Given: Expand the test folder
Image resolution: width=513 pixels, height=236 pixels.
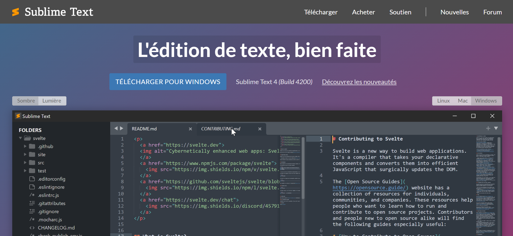Looking at the screenshot, I should tap(25, 171).
